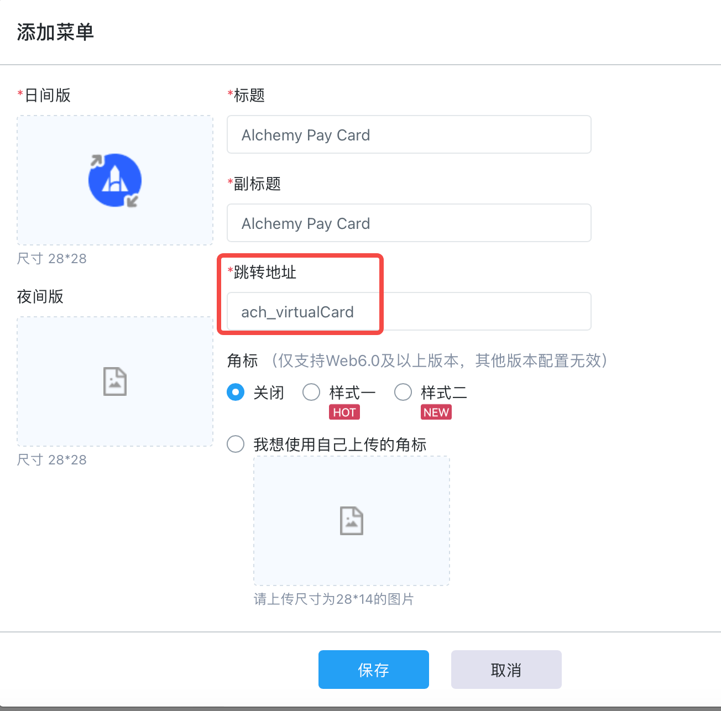
Task: Click the red NEW badge sample
Action: (436, 412)
